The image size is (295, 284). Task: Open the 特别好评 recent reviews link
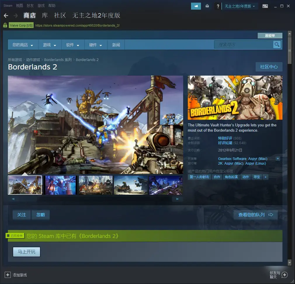tap(225, 138)
